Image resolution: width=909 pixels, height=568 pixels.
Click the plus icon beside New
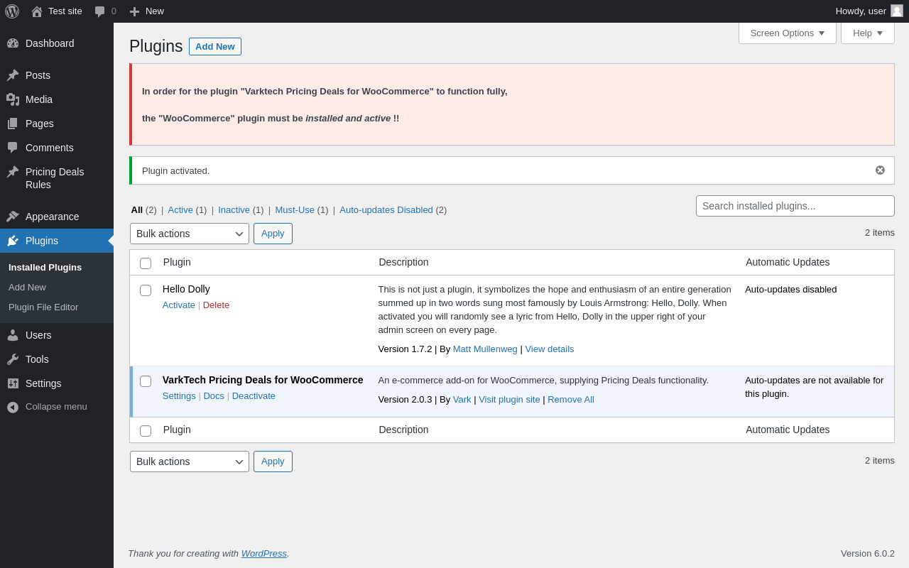[134, 11]
